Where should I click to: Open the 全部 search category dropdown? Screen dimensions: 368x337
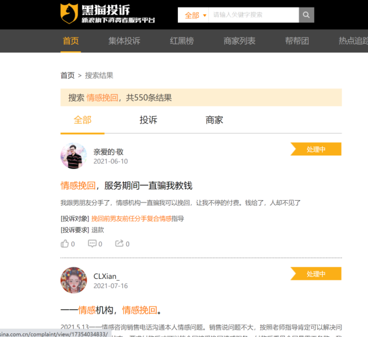click(x=195, y=15)
